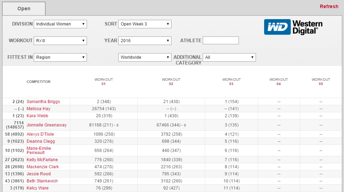This screenshot has height=192, width=344.
Task: Focus the Athlete search input field
Action: coord(221,40)
